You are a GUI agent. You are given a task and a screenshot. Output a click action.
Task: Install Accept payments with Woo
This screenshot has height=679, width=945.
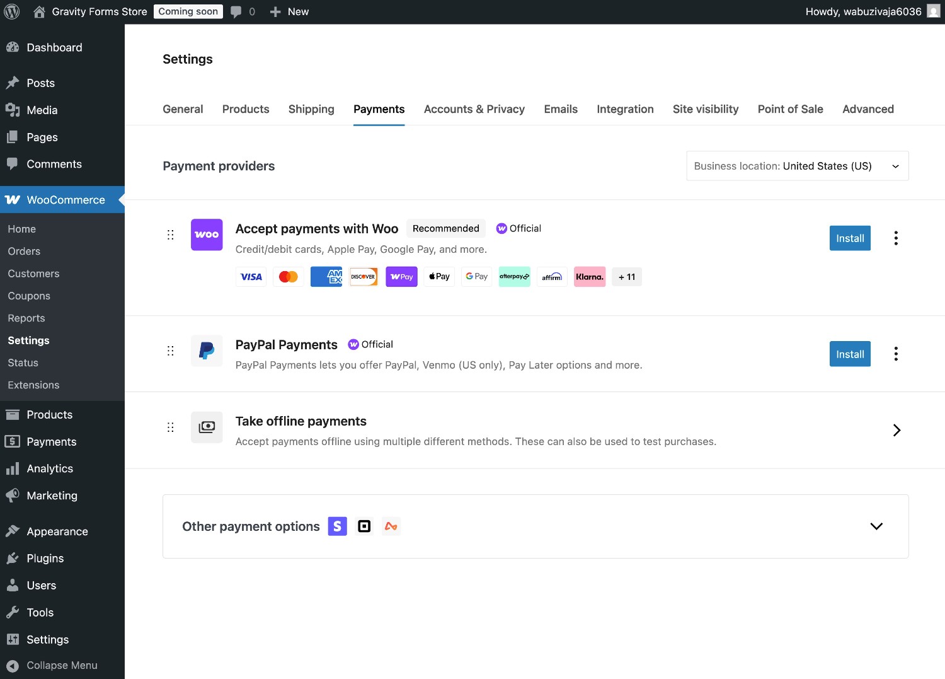tap(850, 238)
